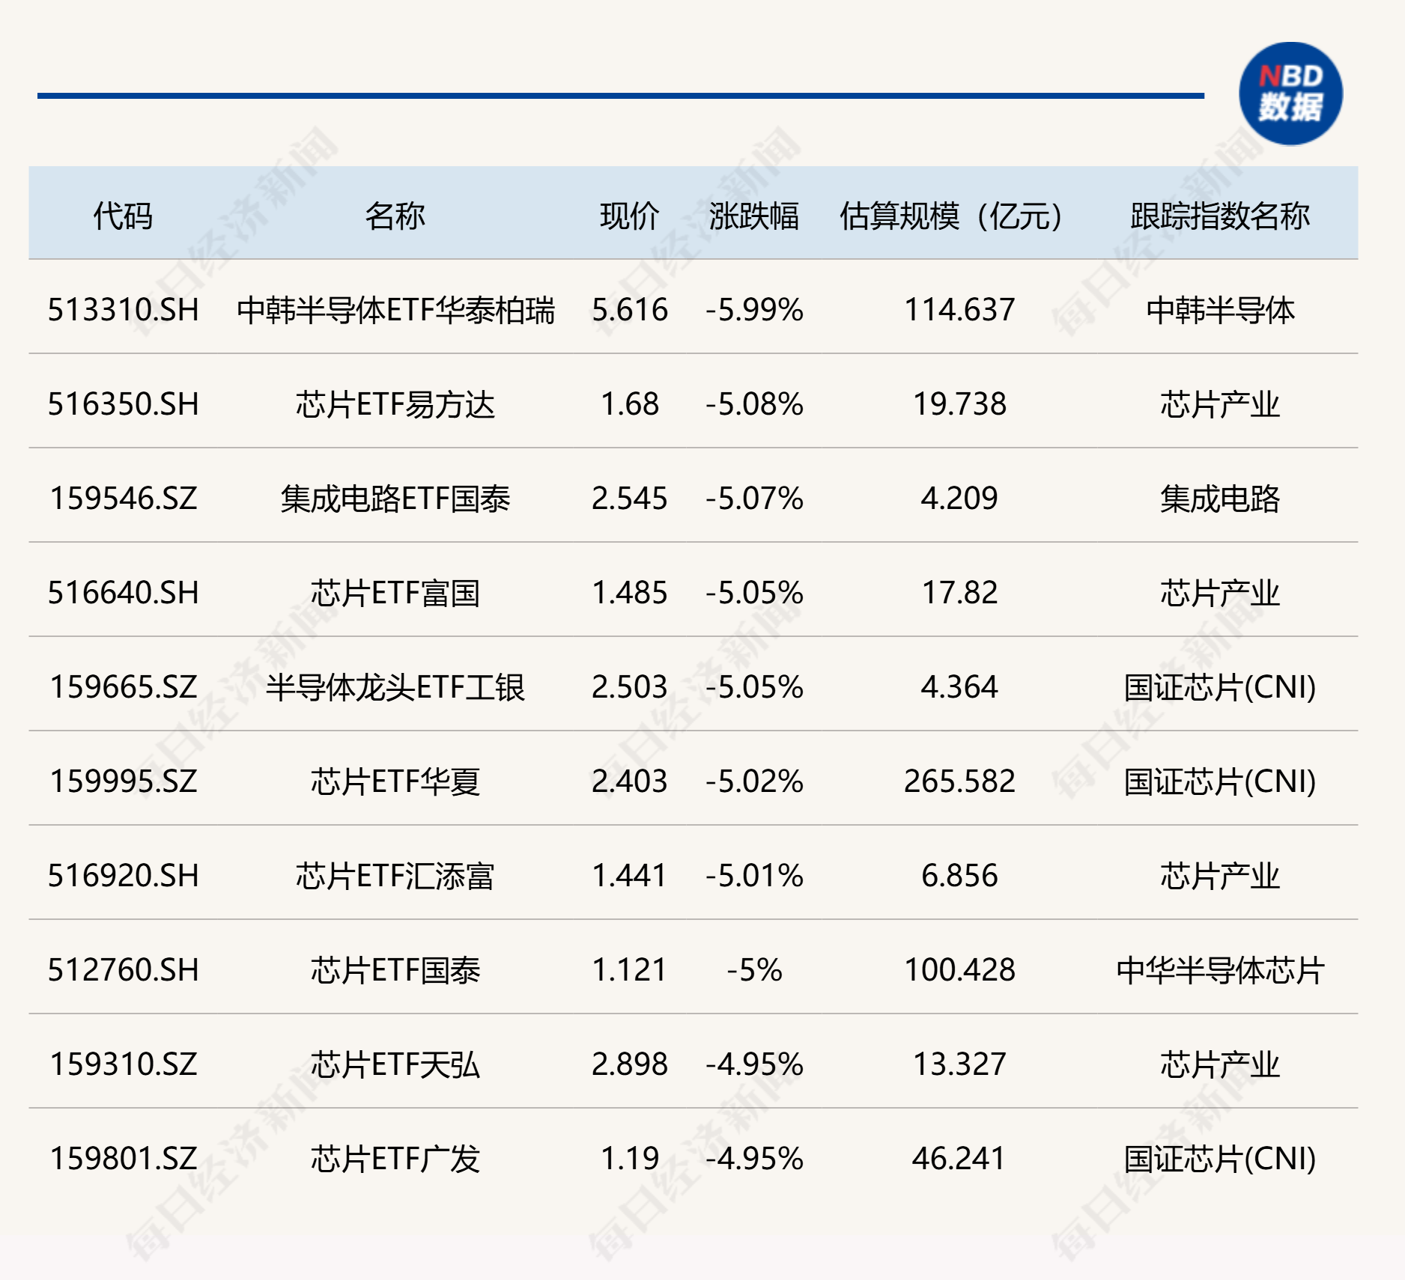Click 芯片ETF汇添富 name cell
Screen dimensions: 1405x1280
(395, 876)
